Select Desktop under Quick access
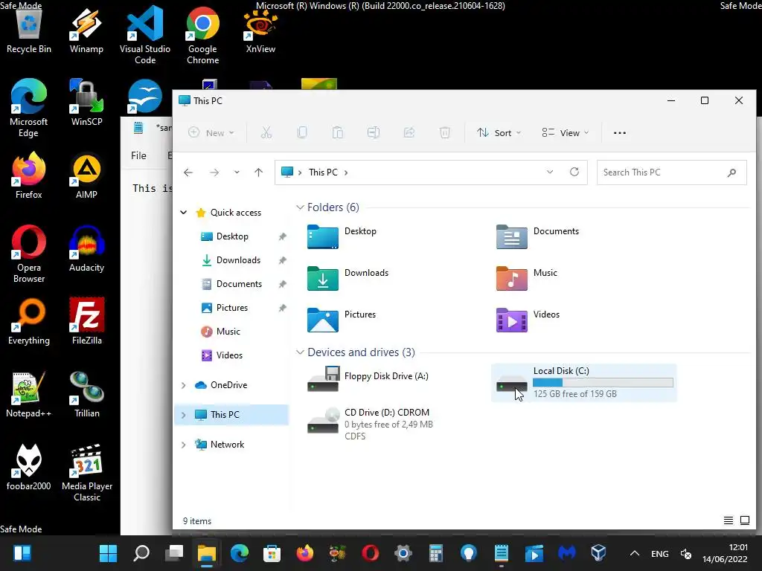Viewport: 762px width, 571px height. (x=231, y=236)
